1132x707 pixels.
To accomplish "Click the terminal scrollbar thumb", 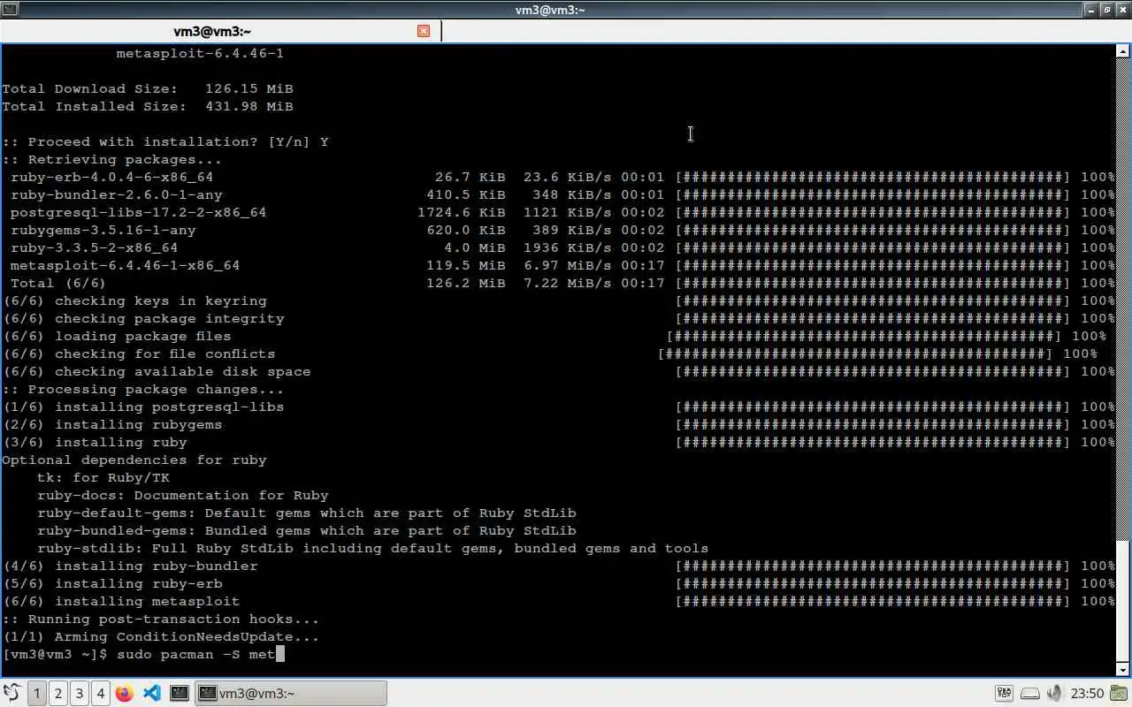I will tap(1124, 600).
